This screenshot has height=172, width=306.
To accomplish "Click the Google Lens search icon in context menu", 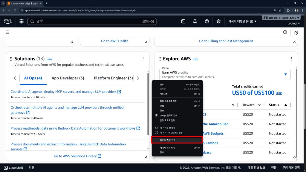I will point(156,116).
